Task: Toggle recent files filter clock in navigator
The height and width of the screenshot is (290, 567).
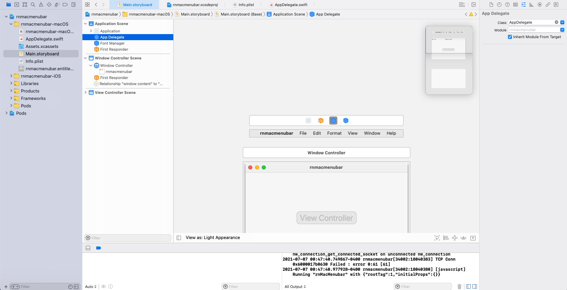Action: (x=70, y=287)
